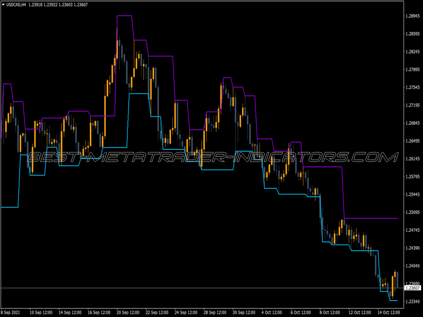Select the horizontal current-price line

tap(202, 288)
